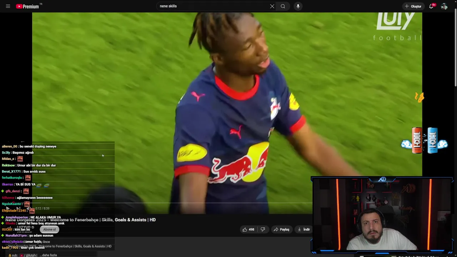Skip to next video in player

(x=18, y=208)
